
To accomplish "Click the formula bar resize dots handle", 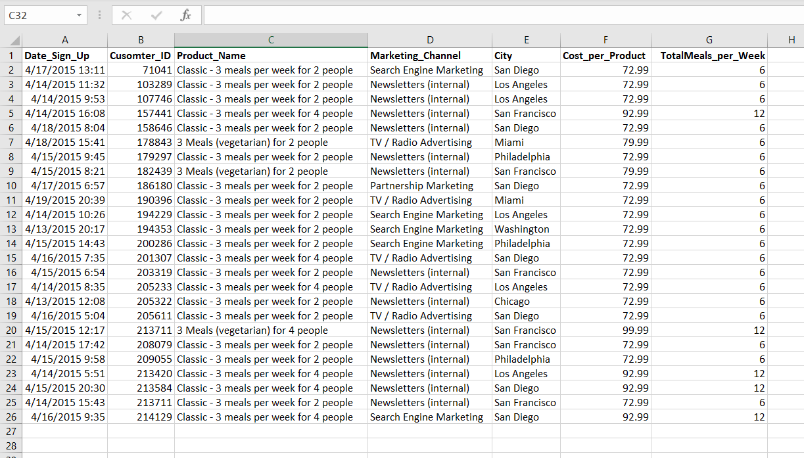I will click(x=99, y=14).
